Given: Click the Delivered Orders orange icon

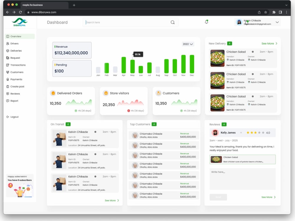Looking at the screenshot, I should point(53,93).
